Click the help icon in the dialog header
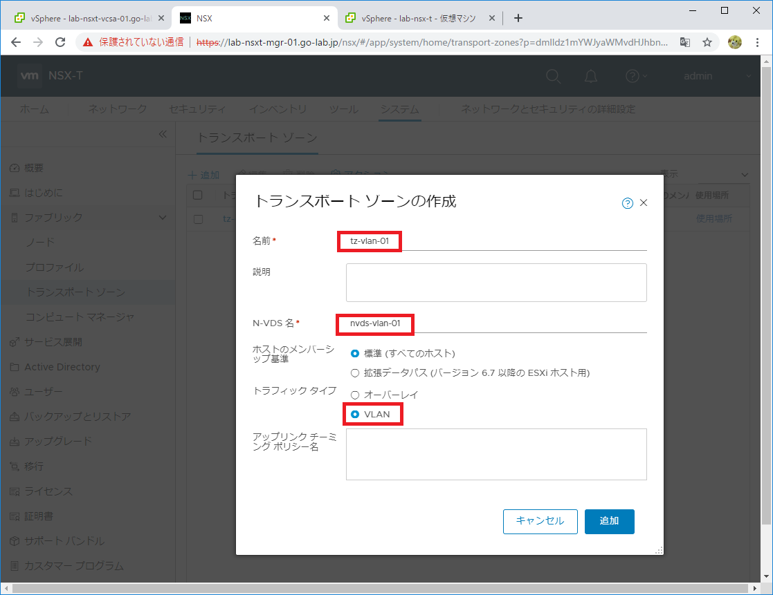Viewport: 773px width, 595px height. point(627,203)
